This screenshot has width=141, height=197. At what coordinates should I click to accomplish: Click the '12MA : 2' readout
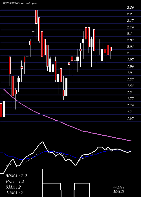[x=14, y=193]
